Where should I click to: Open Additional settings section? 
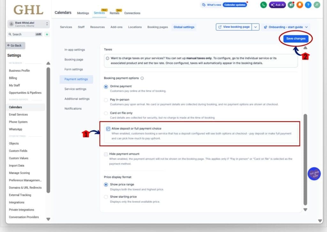(77, 99)
